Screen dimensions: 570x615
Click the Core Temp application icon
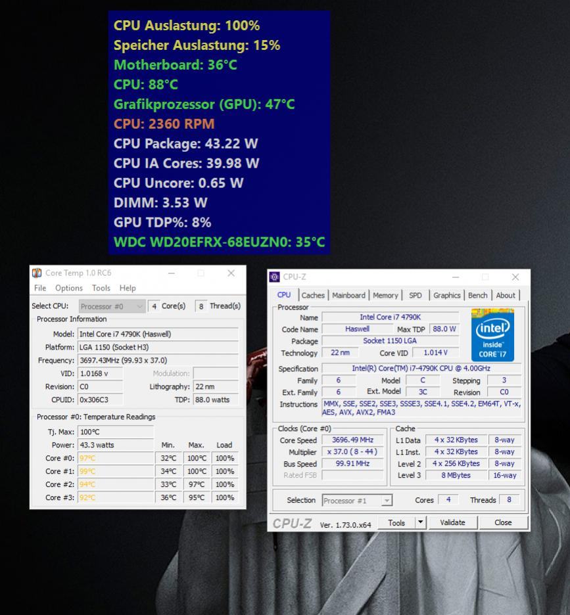click(x=37, y=273)
